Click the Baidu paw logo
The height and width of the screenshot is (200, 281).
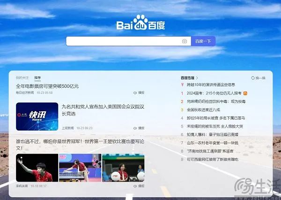(140, 23)
